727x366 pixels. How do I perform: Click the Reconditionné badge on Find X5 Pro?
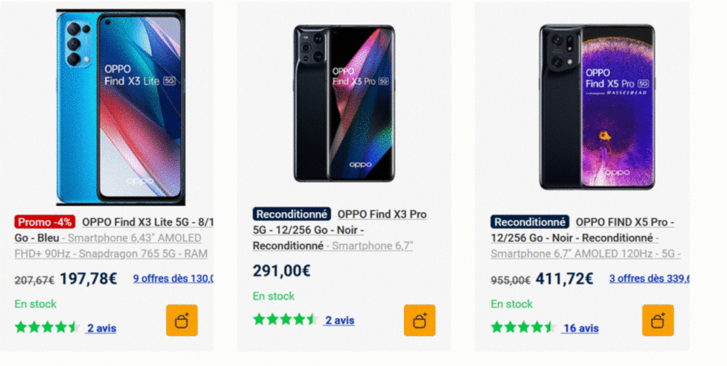(530, 222)
